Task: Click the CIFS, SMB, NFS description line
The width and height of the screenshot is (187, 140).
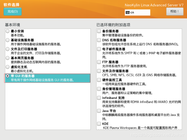Action: click(x=139, y=75)
